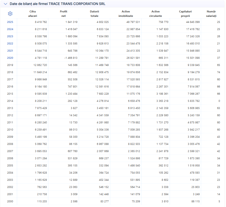Viewport: 226px width, 207px height.
Task: Click the Număr salariați column header
Action: coord(211,14)
